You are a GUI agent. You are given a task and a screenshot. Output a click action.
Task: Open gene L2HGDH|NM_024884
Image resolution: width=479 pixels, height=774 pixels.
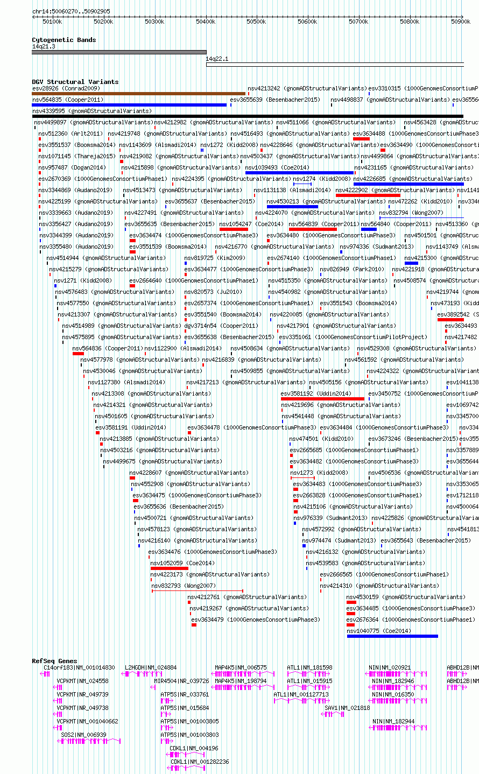click(150, 667)
